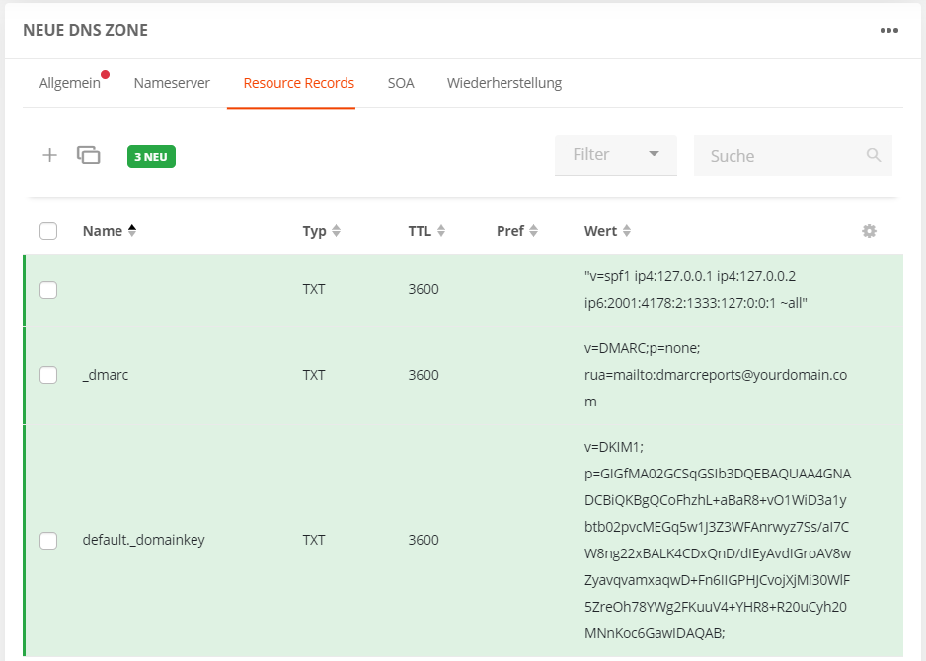This screenshot has height=661, width=926.
Task: Select the Resource Records tab
Action: pyautogui.click(x=299, y=83)
